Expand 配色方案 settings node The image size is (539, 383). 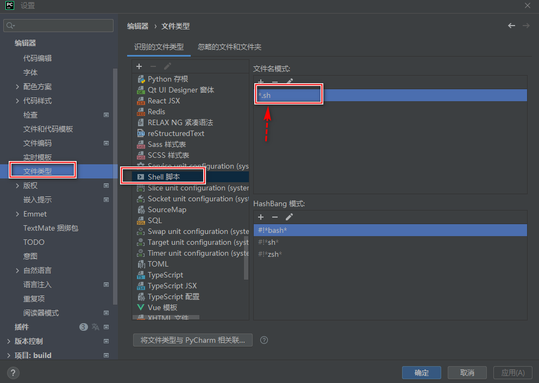click(x=17, y=87)
